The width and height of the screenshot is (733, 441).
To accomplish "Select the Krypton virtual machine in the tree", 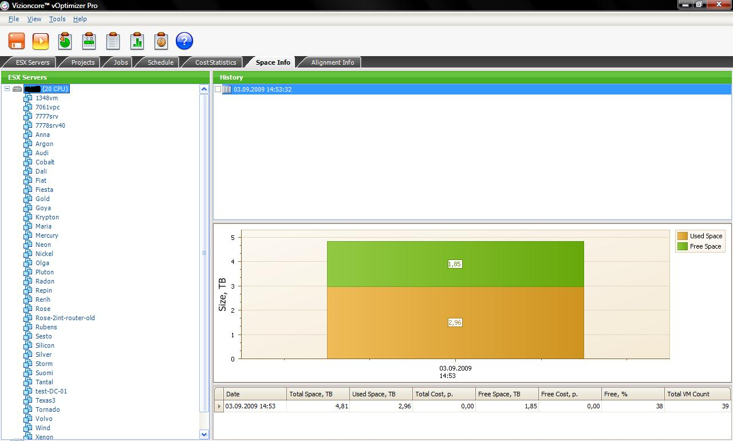I will coord(47,217).
